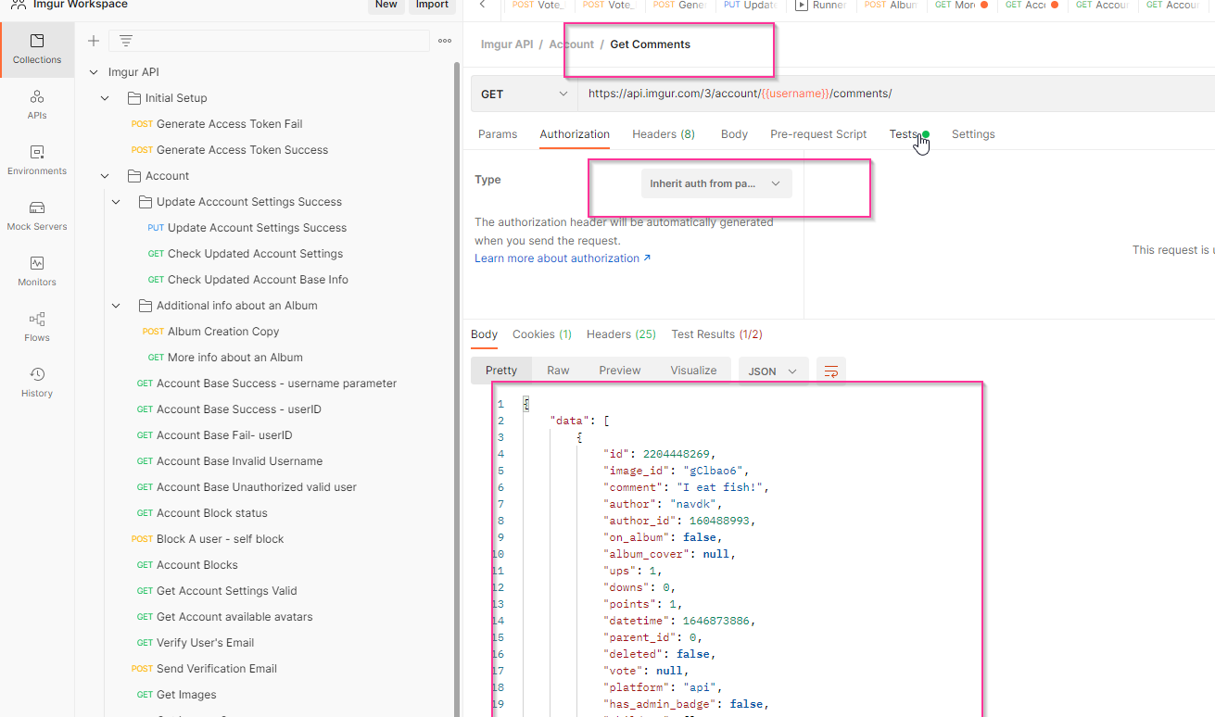Click the plus icon to create collection
Viewport: 1215px width, 717px height.
coord(93,41)
